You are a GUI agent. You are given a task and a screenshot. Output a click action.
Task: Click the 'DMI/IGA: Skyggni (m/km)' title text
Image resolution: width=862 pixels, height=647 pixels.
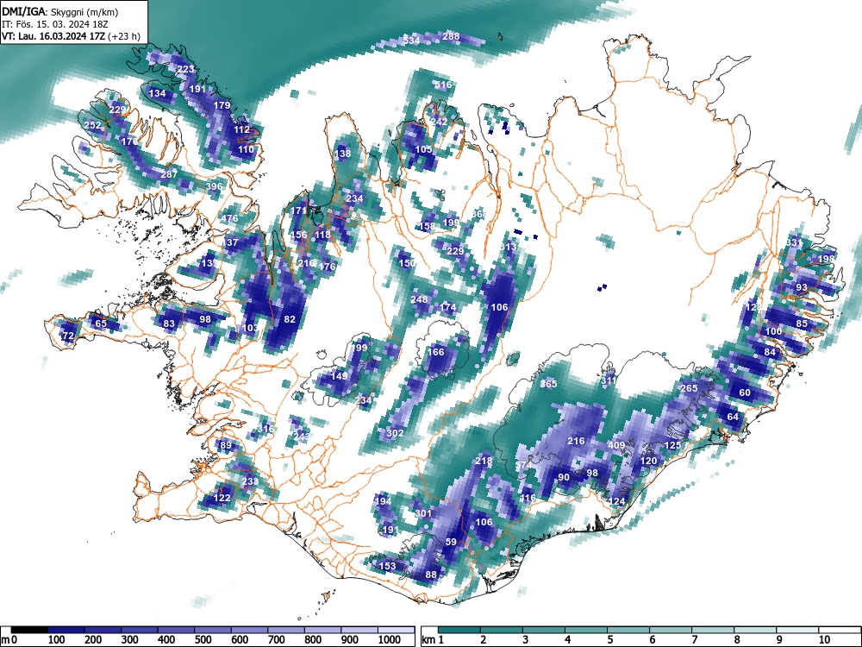tap(60, 11)
